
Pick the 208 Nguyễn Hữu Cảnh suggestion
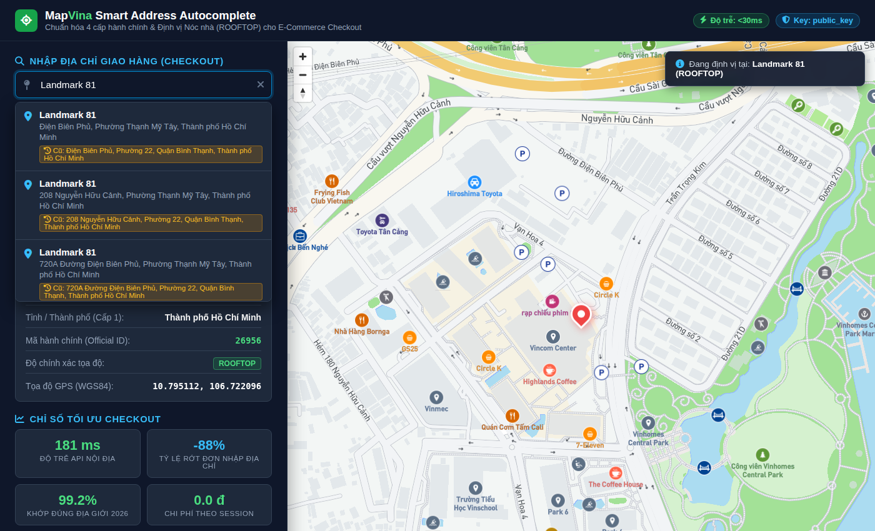pyautogui.click(x=144, y=205)
